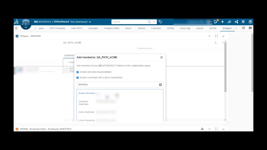Select the Author (Restricted) role
The width and height of the screenshot is (267, 150).
click(86, 112)
